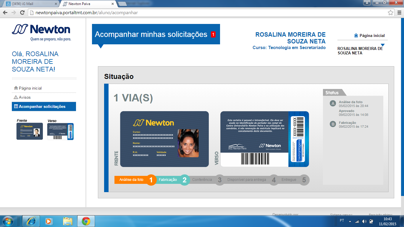
Task: Click the house icon next to Página inicial in sidebar
Action: click(x=16, y=88)
